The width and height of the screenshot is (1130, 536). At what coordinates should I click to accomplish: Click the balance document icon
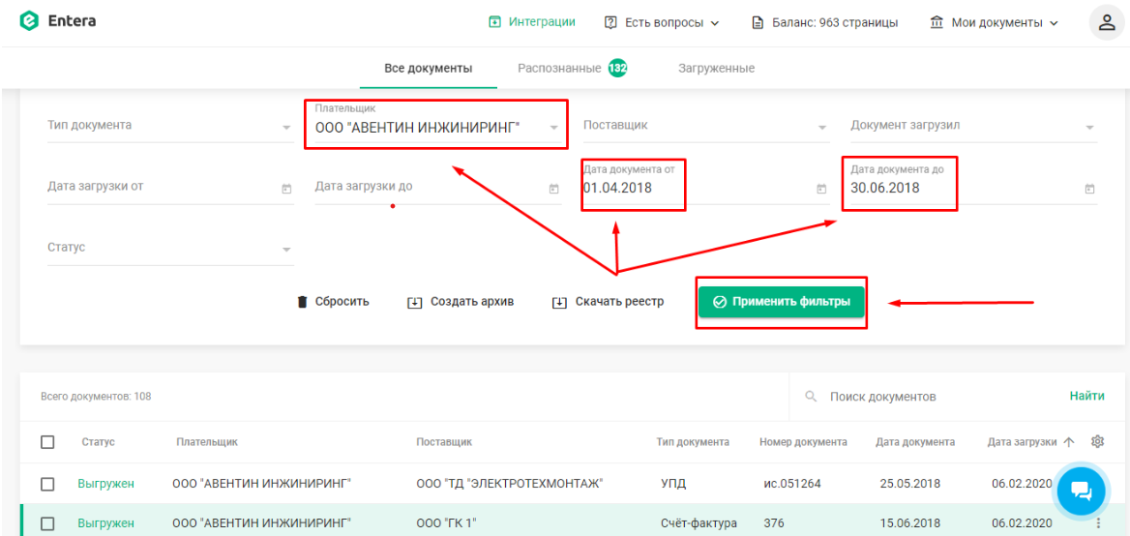758,23
